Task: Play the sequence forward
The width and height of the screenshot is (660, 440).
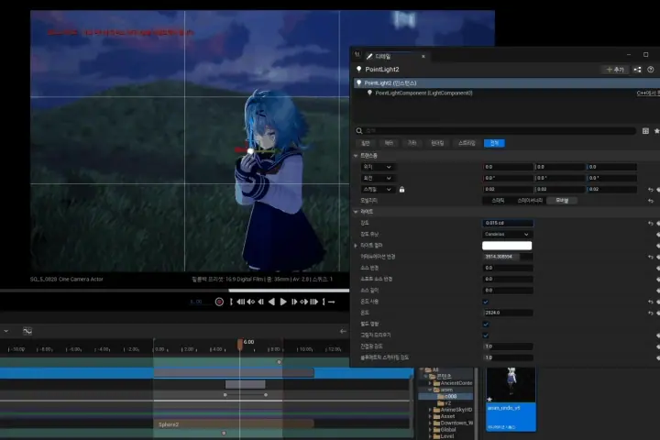Action: click(283, 302)
